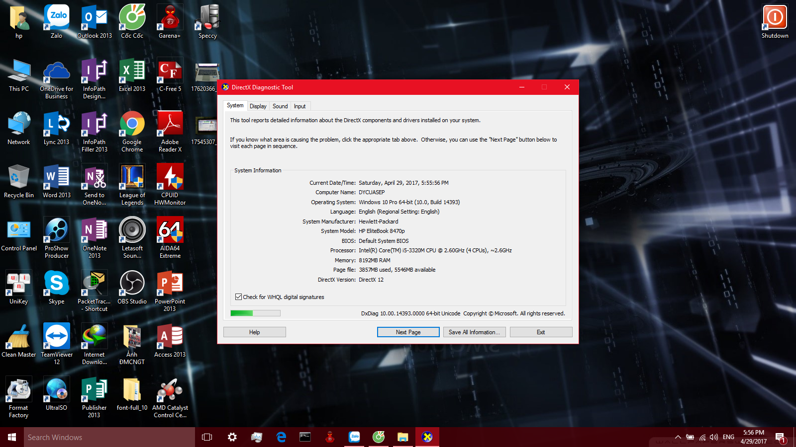Image resolution: width=796 pixels, height=447 pixels.
Task: Launch Clean Master from desktop
Action: tap(19, 341)
